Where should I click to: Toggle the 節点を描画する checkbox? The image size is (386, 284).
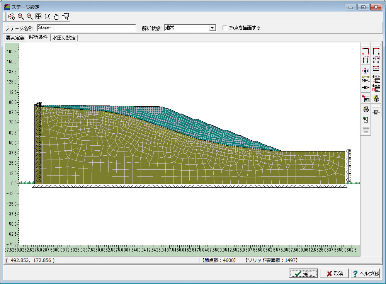pos(225,28)
